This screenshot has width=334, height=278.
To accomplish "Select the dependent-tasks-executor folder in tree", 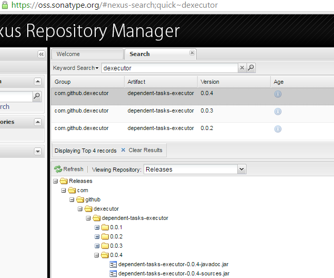I will pos(135,218).
